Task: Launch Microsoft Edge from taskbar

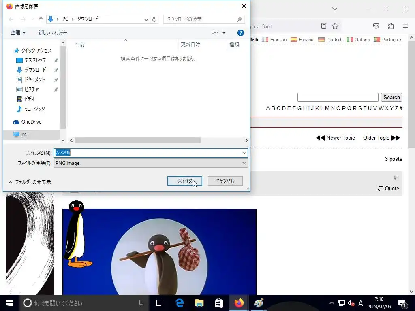Action: (180, 303)
